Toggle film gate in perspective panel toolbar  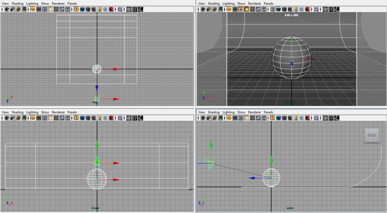pos(235,9)
